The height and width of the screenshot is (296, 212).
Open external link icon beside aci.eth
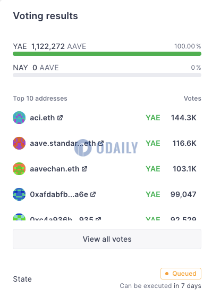tap(60, 118)
